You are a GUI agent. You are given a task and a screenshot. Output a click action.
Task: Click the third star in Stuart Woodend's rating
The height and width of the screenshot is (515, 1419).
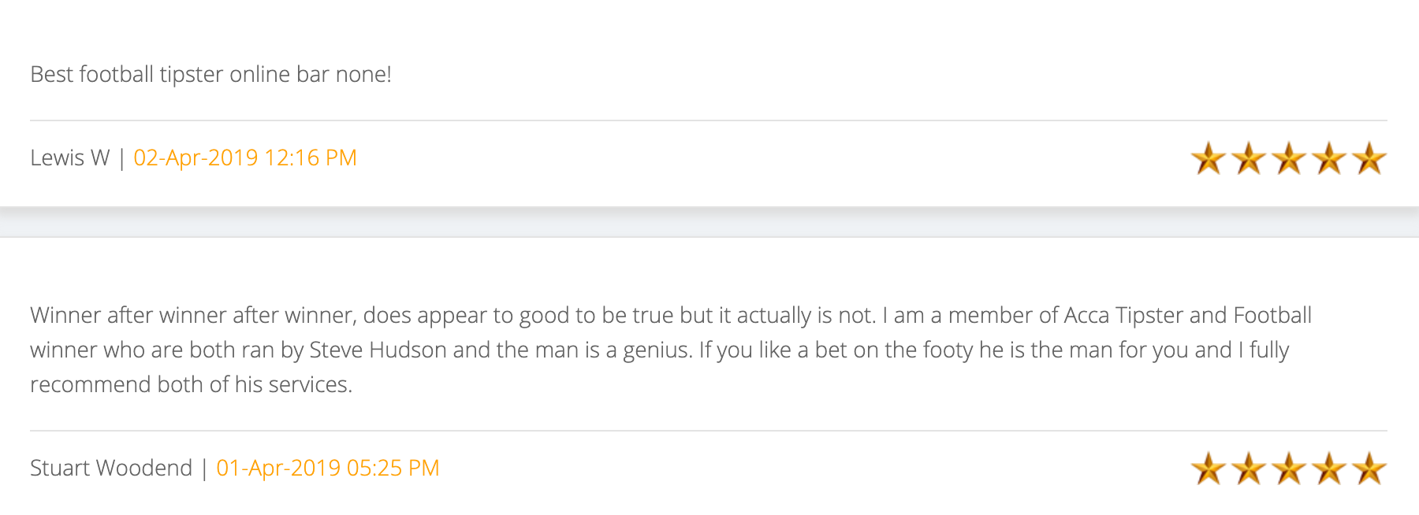[x=1289, y=469]
